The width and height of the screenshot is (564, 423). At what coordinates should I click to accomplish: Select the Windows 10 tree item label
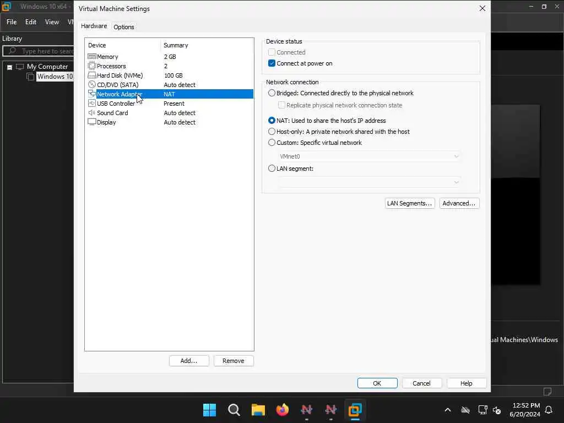[x=55, y=77]
